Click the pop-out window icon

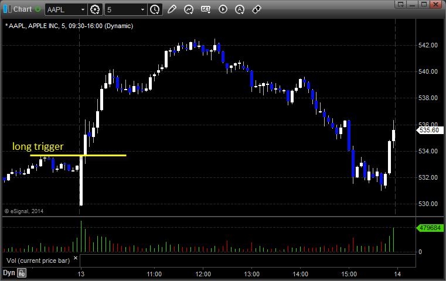point(401,4)
